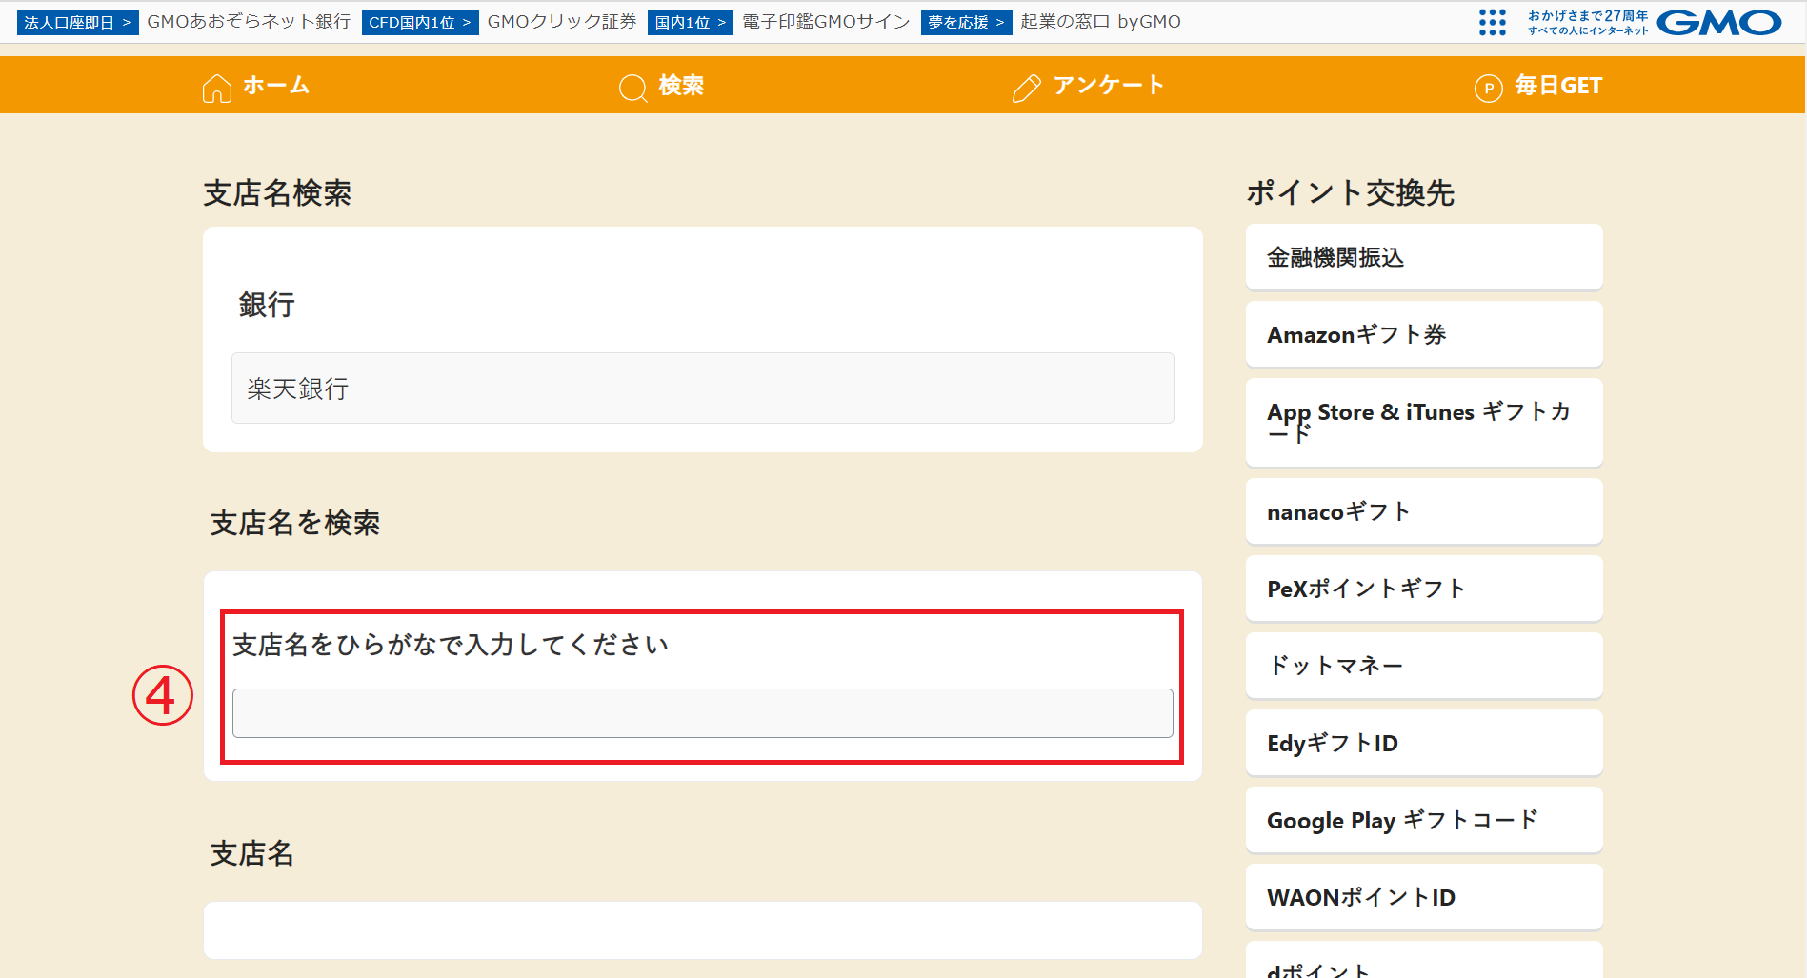
Task: Click the 国内1位 blue badge
Action: 691,22
